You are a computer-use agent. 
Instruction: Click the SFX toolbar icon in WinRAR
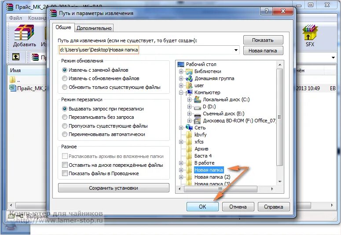point(310,33)
